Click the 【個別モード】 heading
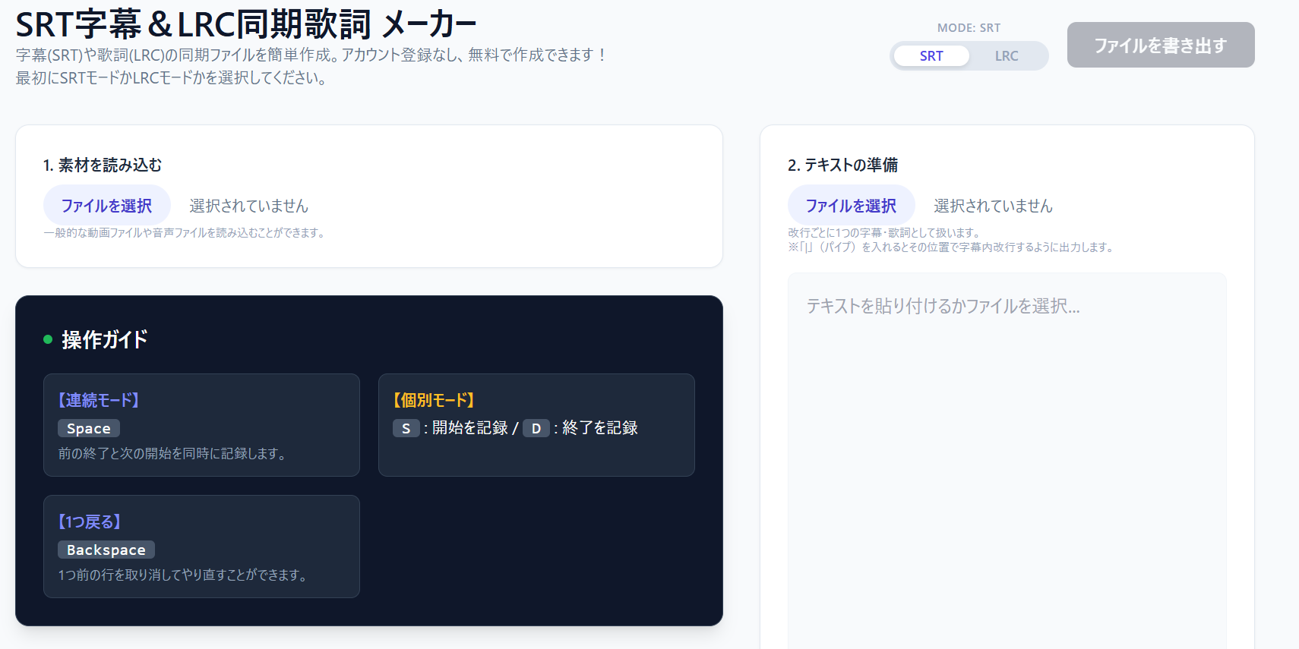This screenshot has height=649, width=1299. 434,400
